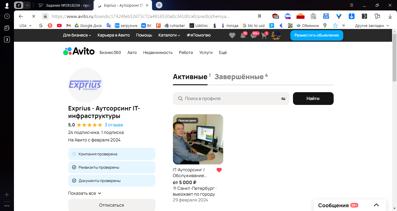
Task: Open the browser history clock icon
Action: [x=7, y=16]
